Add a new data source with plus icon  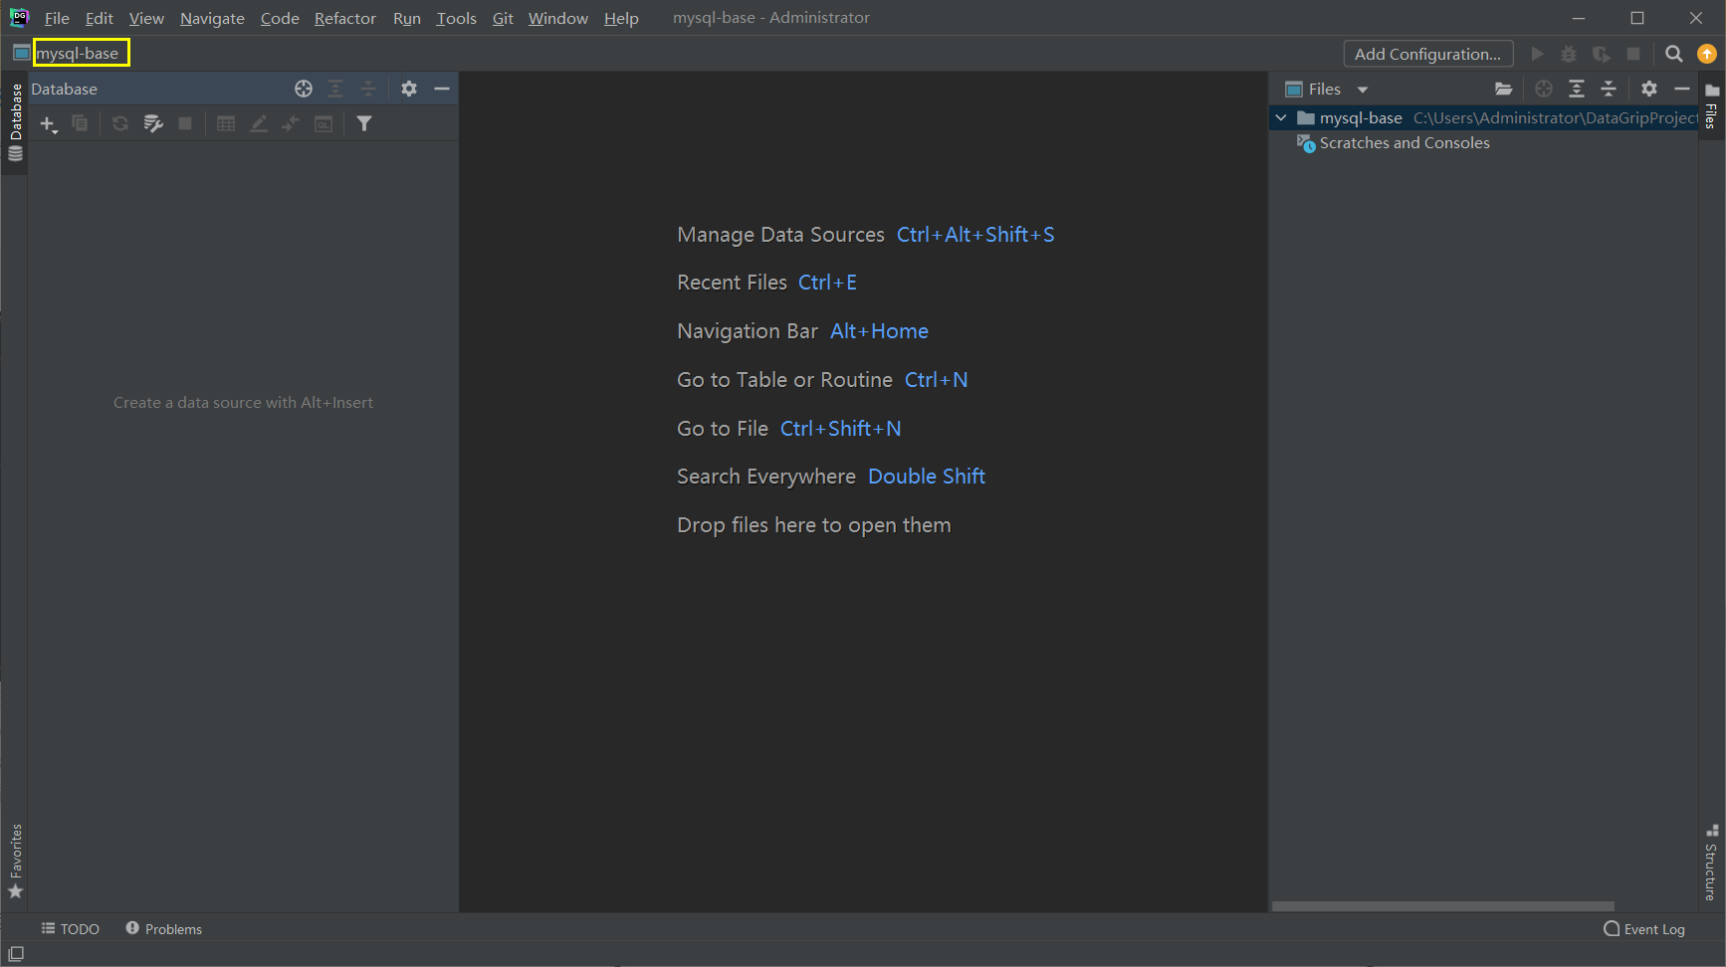click(48, 123)
